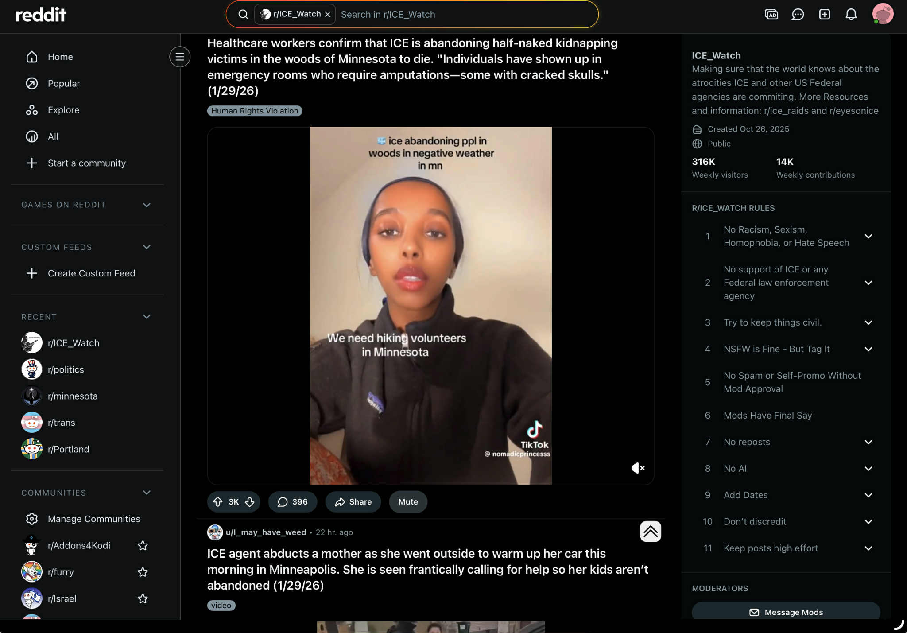Collapse the left sidebar with hamburger icon
907x633 pixels.
pyautogui.click(x=179, y=57)
